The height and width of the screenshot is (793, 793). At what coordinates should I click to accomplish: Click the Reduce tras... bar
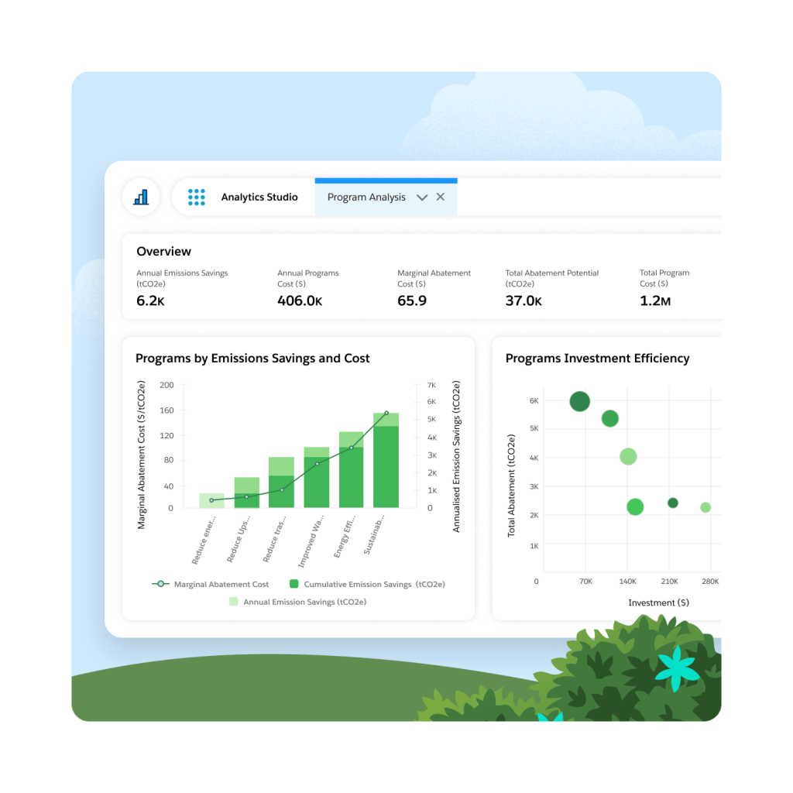coord(281,482)
